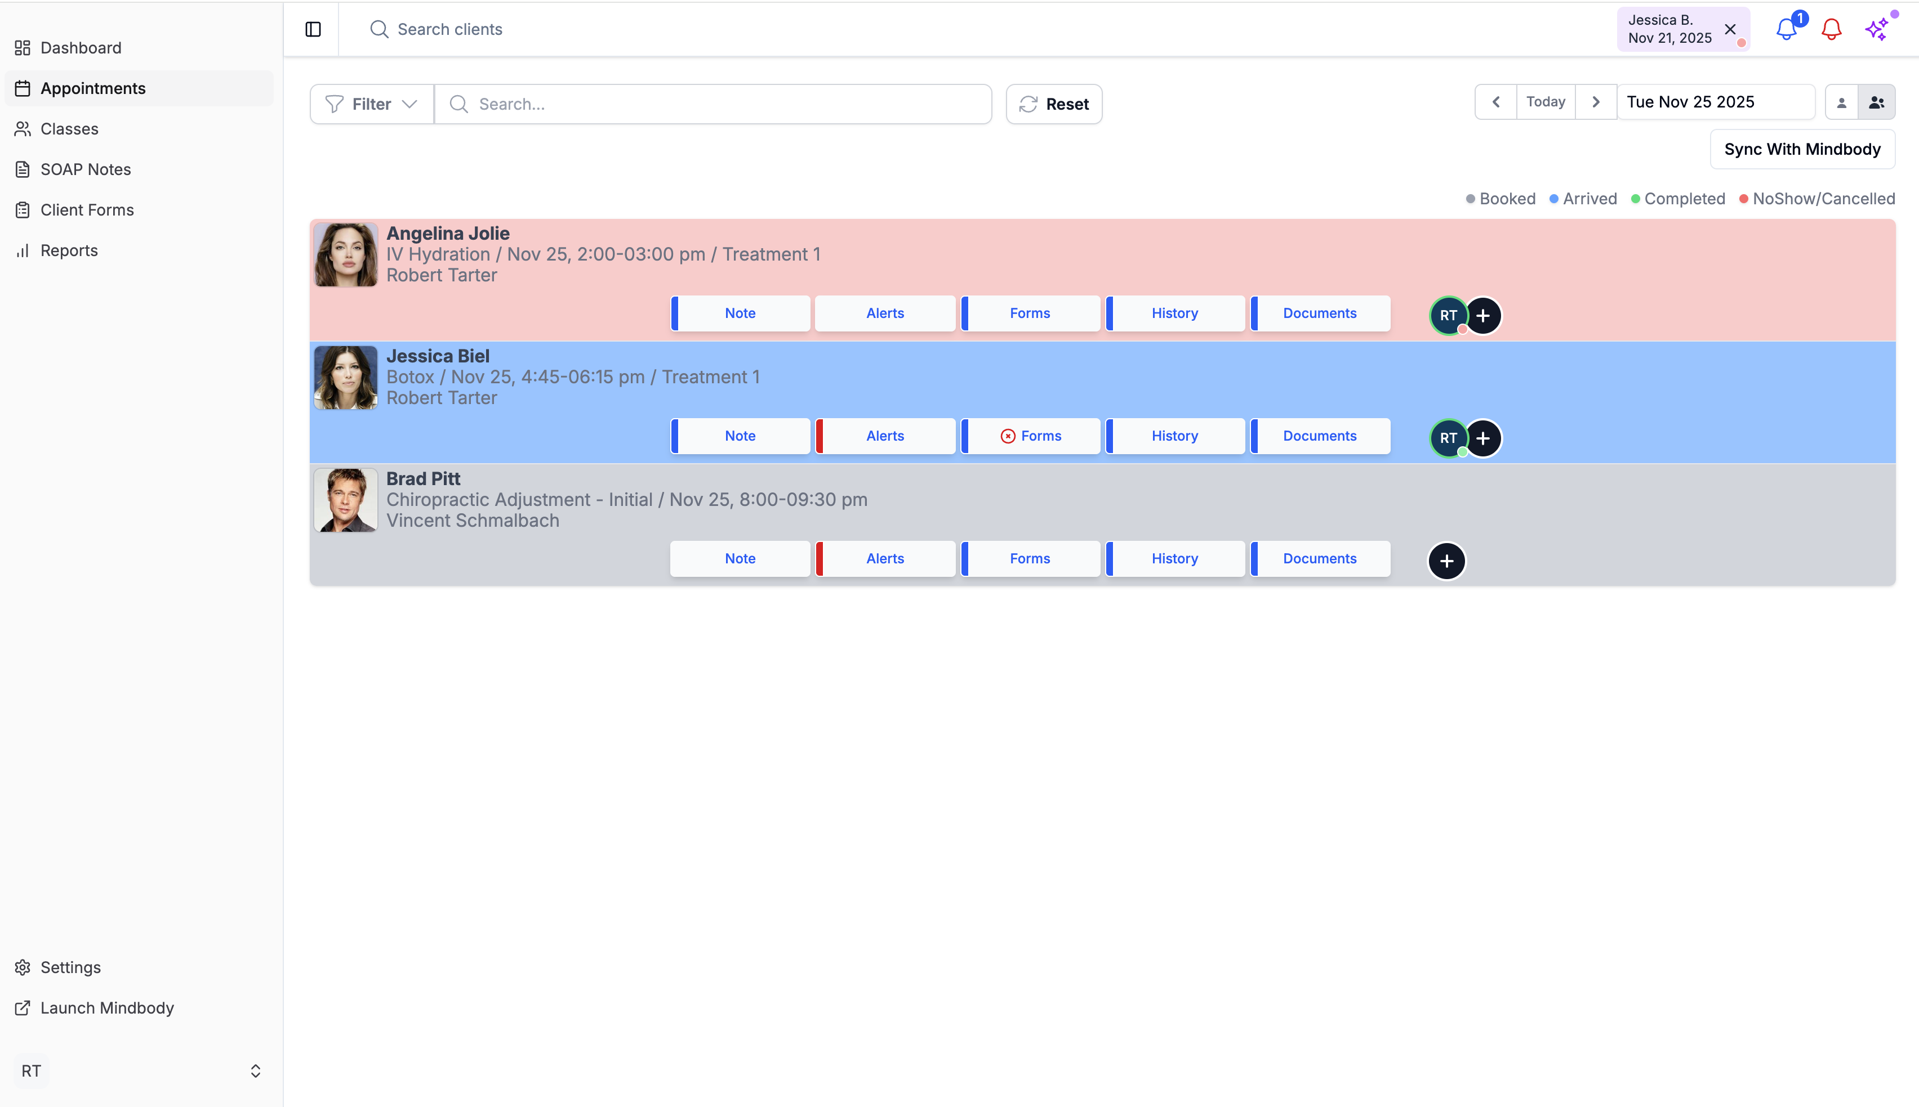The height and width of the screenshot is (1107, 1919).
Task: Open the red alerts bell
Action: click(x=1831, y=30)
